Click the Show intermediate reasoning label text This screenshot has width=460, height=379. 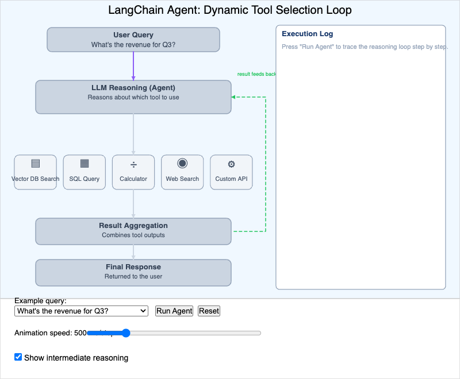(76, 358)
